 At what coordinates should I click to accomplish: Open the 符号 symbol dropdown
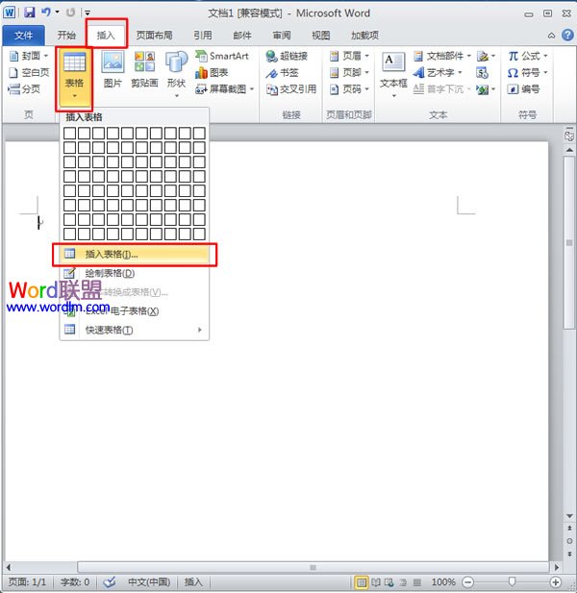pos(527,73)
